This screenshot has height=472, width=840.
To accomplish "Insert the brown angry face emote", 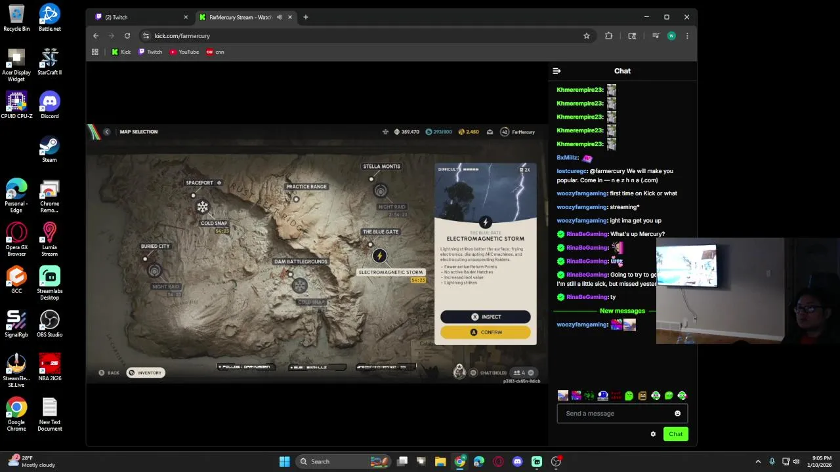I will coord(642,396).
